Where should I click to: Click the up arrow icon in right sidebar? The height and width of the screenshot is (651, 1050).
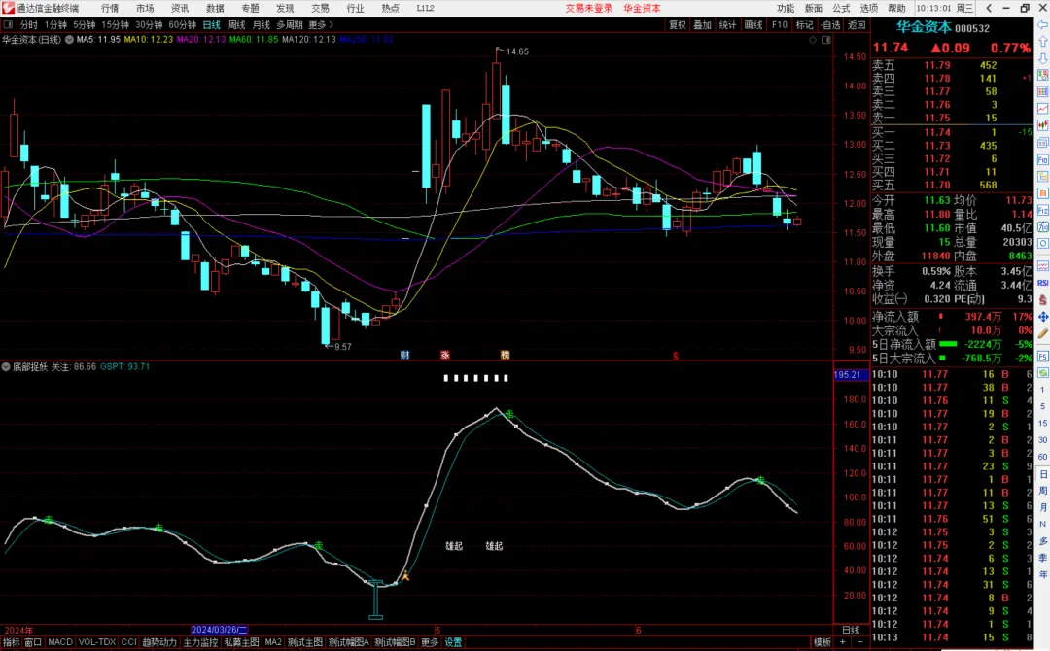click(x=1042, y=42)
